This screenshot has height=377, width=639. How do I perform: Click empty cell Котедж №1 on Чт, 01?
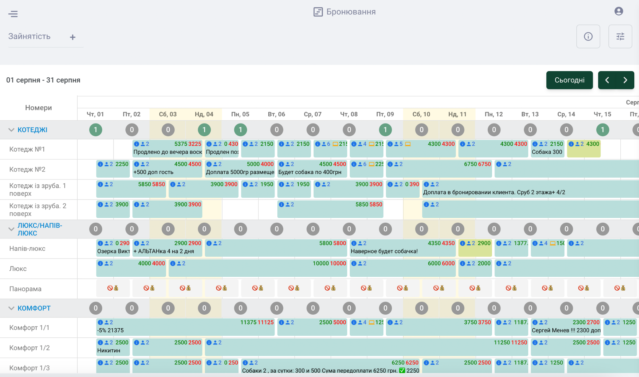(x=95, y=149)
